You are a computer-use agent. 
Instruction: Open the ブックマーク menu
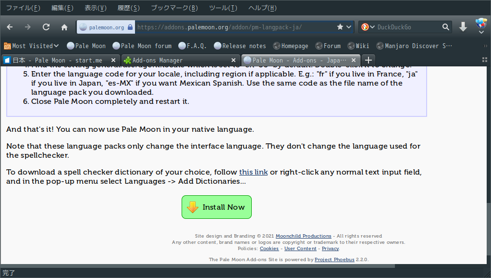pyautogui.click(x=174, y=8)
